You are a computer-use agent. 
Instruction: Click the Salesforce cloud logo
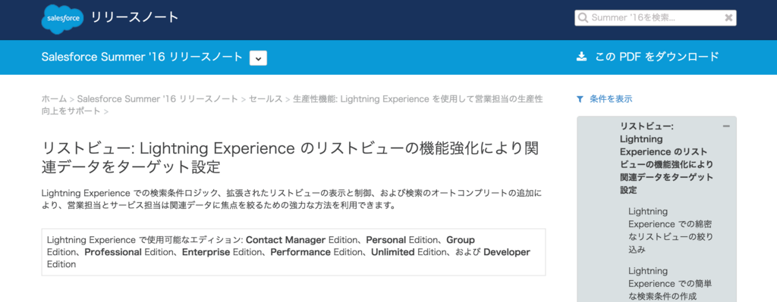pos(62,18)
